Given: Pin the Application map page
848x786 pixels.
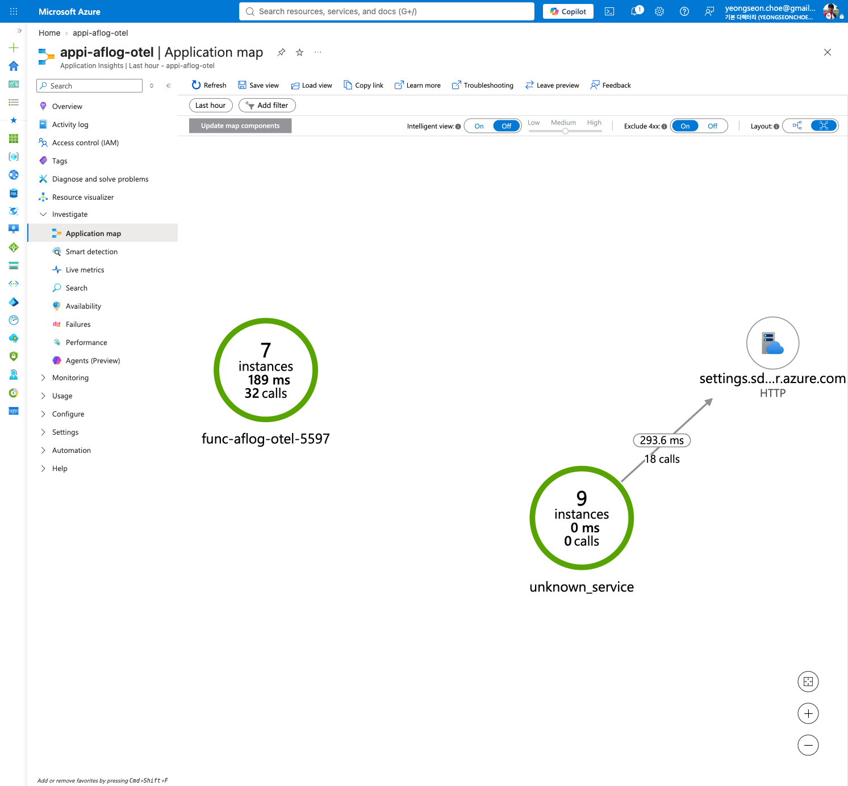Looking at the screenshot, I should pos(281,52).
